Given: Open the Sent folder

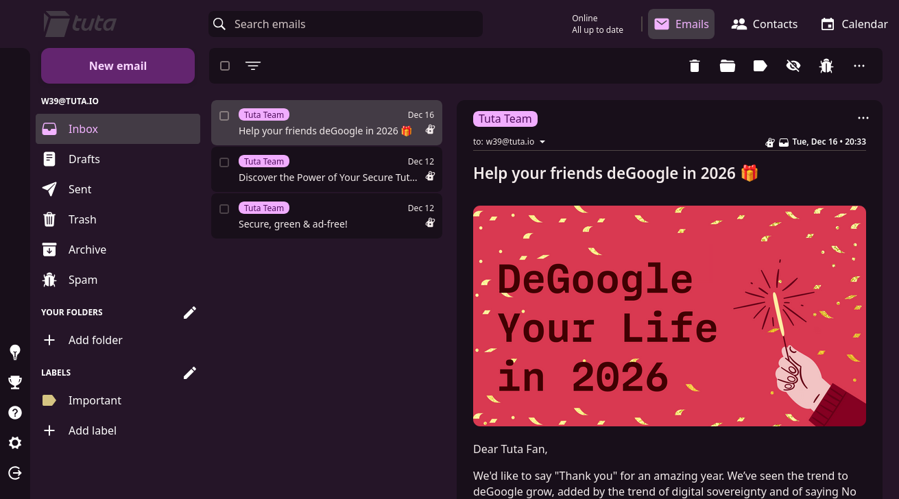Looking at the screenshot, I should coord(118,189).
